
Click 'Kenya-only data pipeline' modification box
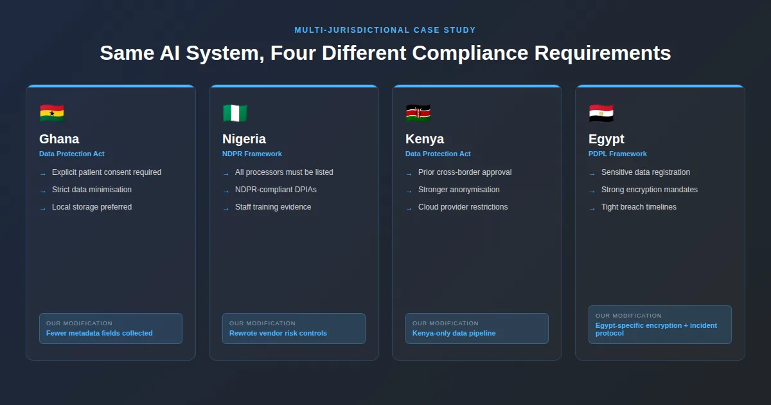477,328
